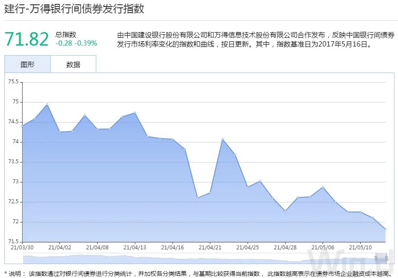Select the highest peak point near 75
This screenshot has height=278, width=398.
tap(47, 104)
